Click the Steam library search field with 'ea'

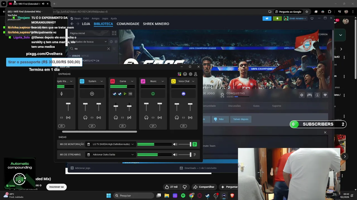(90, 49)
